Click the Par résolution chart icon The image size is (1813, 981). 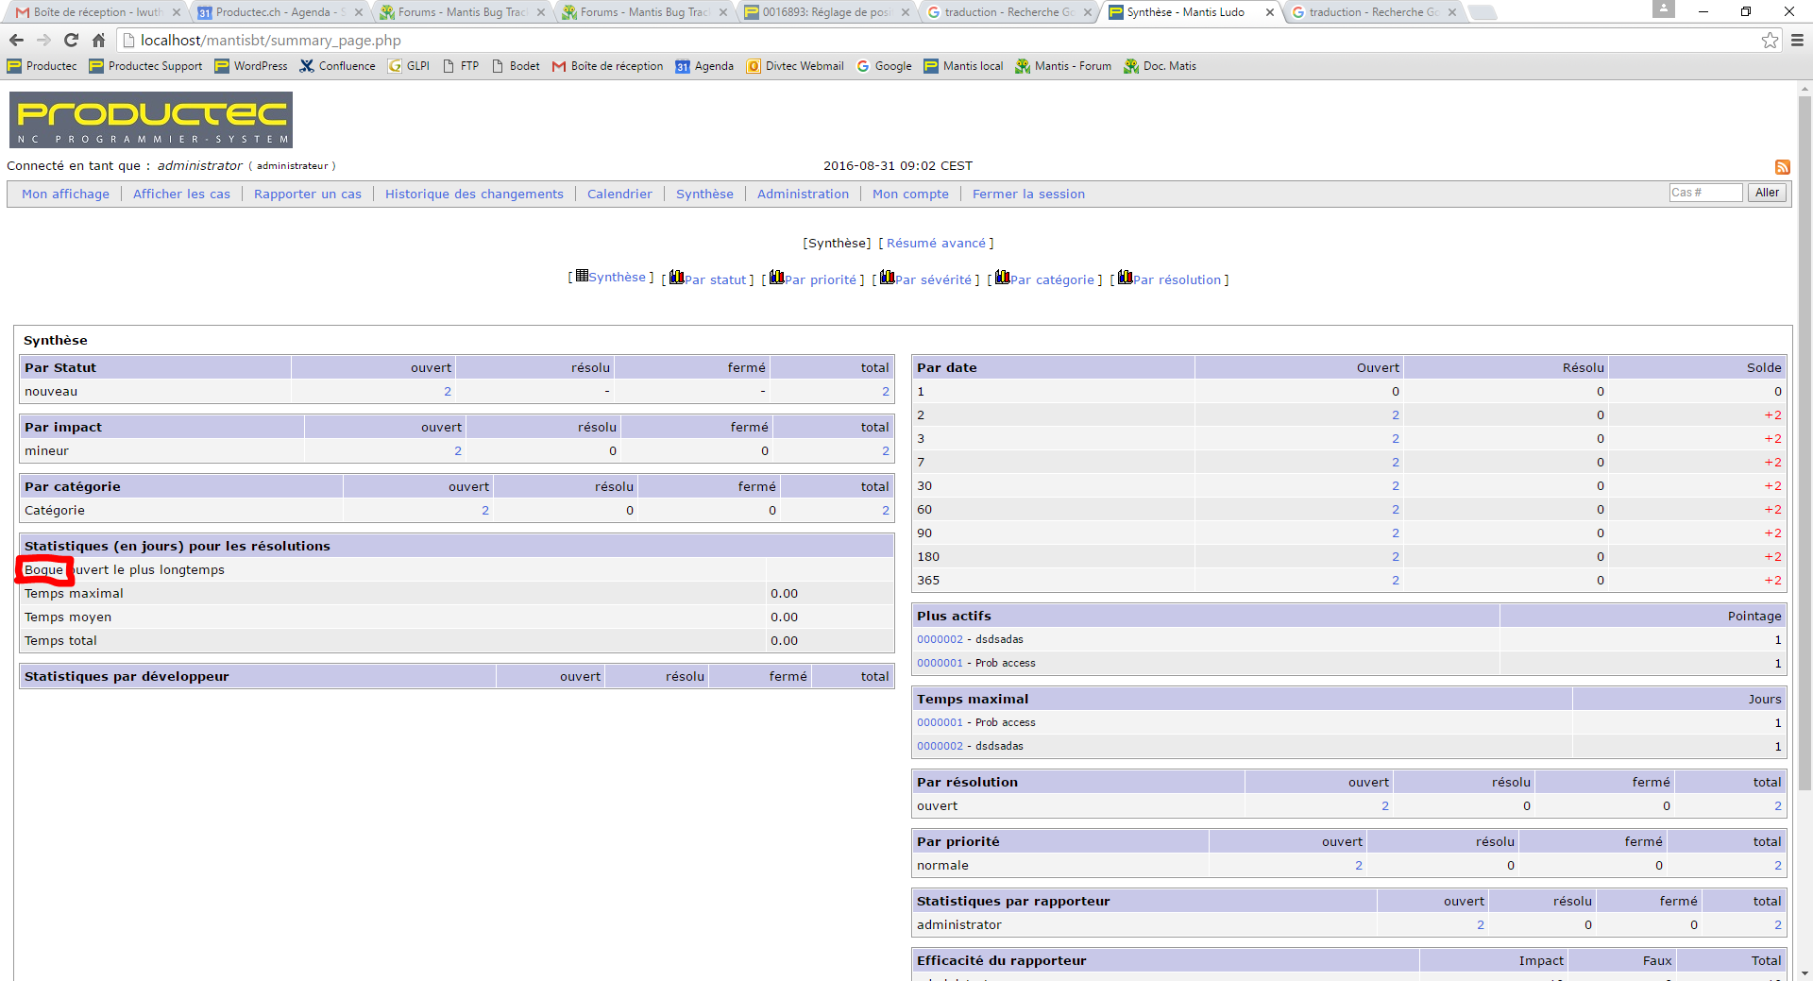(x=1125, y=278)
